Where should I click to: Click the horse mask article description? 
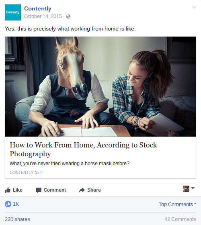(x=70, y=164)
